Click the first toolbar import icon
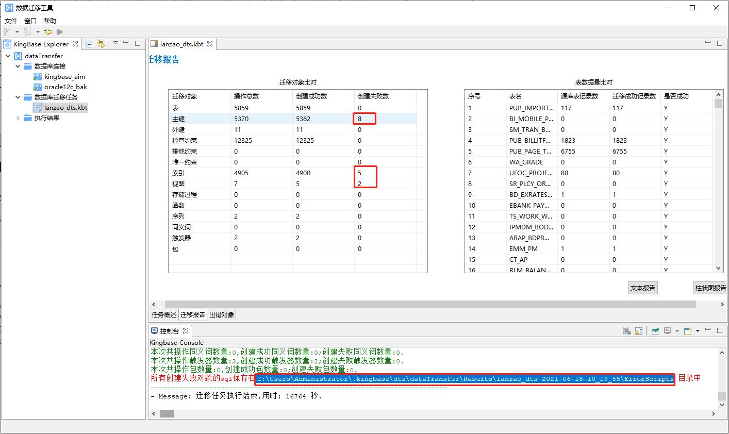 pyautogui.click(x=7, y=32)
